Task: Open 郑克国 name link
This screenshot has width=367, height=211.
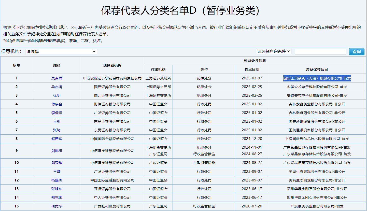Action: (57, 198)
